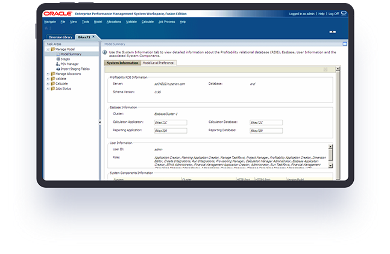Open the Validate menu

point(131,22)
